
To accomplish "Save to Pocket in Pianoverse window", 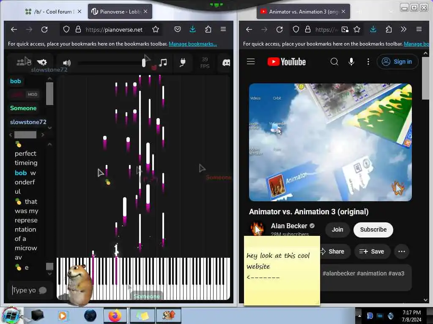I will (x=178, y=29).
